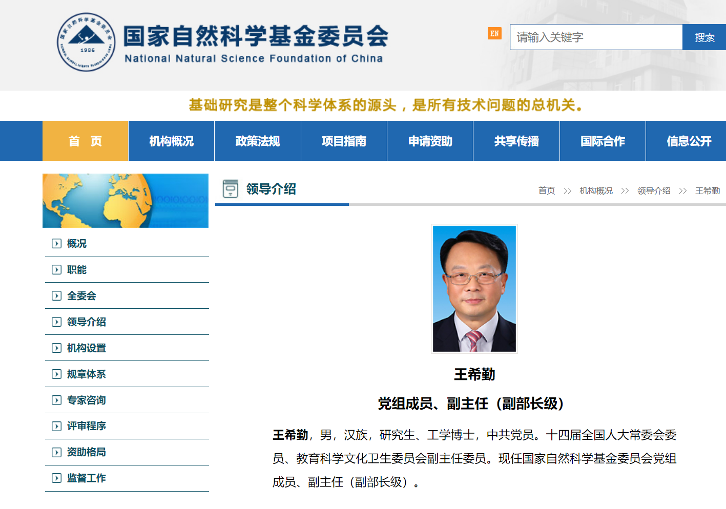The width and height of the screenshot is (726, 509).
Task: Click 机构概况 in breadcrumb trail
Action: click(596, 190)
